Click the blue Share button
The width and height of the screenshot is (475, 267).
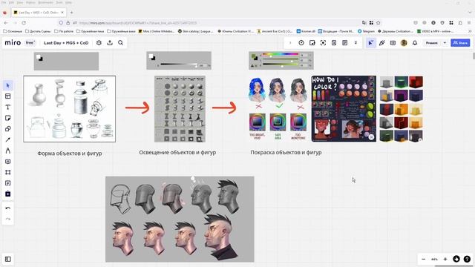[x=460, y=43]
